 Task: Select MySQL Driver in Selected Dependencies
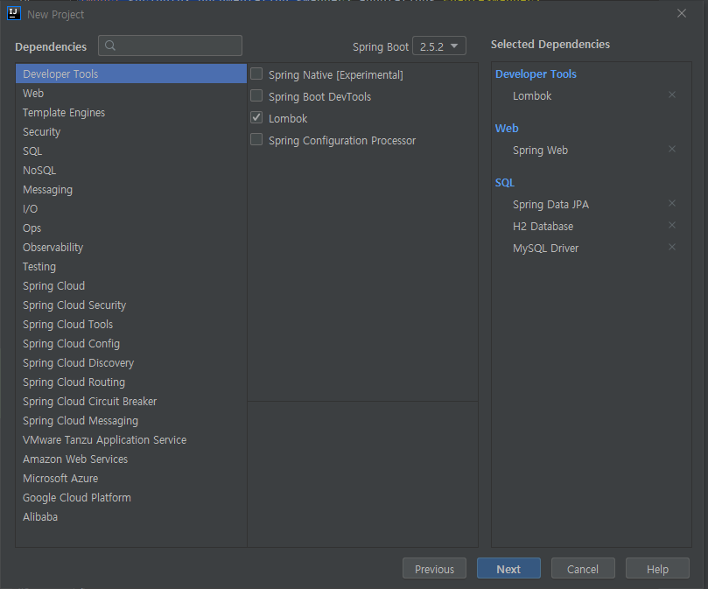545,249
